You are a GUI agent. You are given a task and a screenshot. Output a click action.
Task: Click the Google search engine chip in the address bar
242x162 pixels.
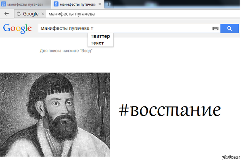pos(30,14)
